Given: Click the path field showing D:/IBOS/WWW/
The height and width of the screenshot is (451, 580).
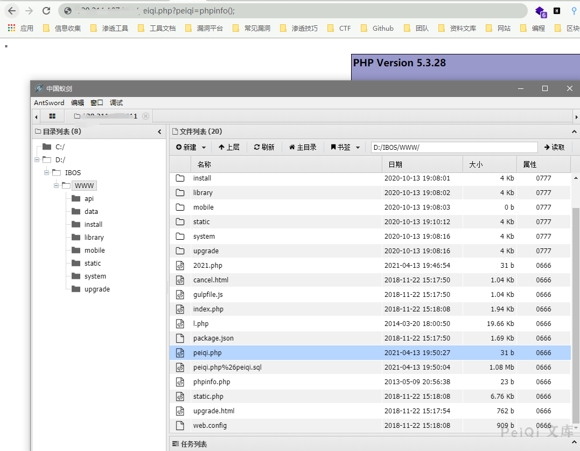Looking at the screenshot, I should [454, 147].
